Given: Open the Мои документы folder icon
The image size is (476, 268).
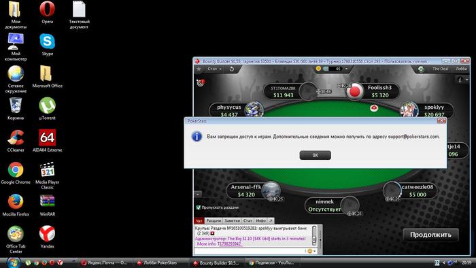Looking at the screenshot, I should (x=16, y=15).
